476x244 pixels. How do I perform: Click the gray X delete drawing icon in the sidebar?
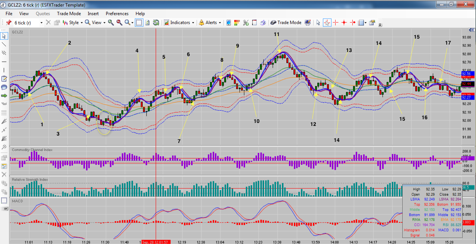[4, 174]
